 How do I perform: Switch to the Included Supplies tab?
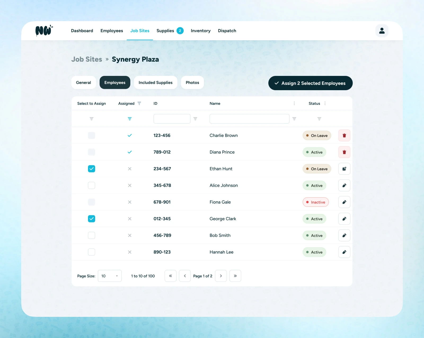156,83
